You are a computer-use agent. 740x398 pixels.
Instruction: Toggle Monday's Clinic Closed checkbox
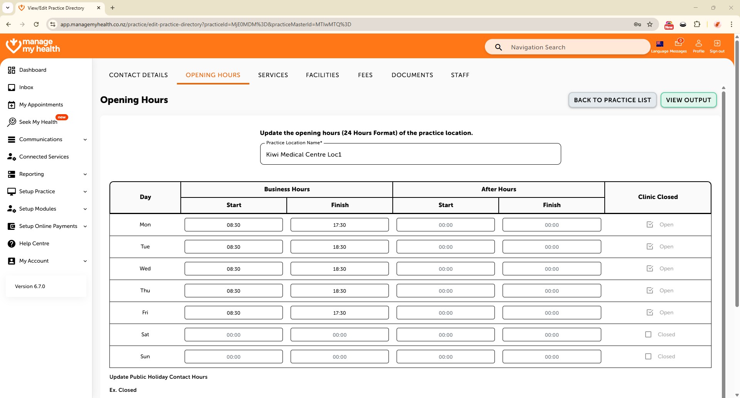650,224
